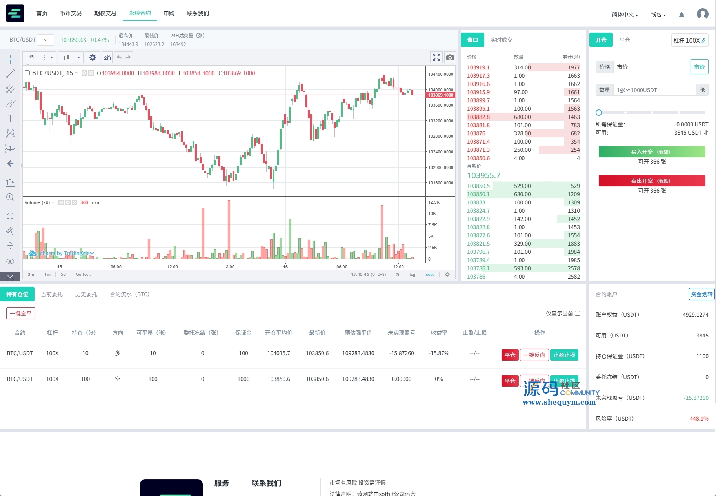The width and height of the screenshot is (716, 496).
Task: Click the notification bell icon
Action: (x=681, y=15)
